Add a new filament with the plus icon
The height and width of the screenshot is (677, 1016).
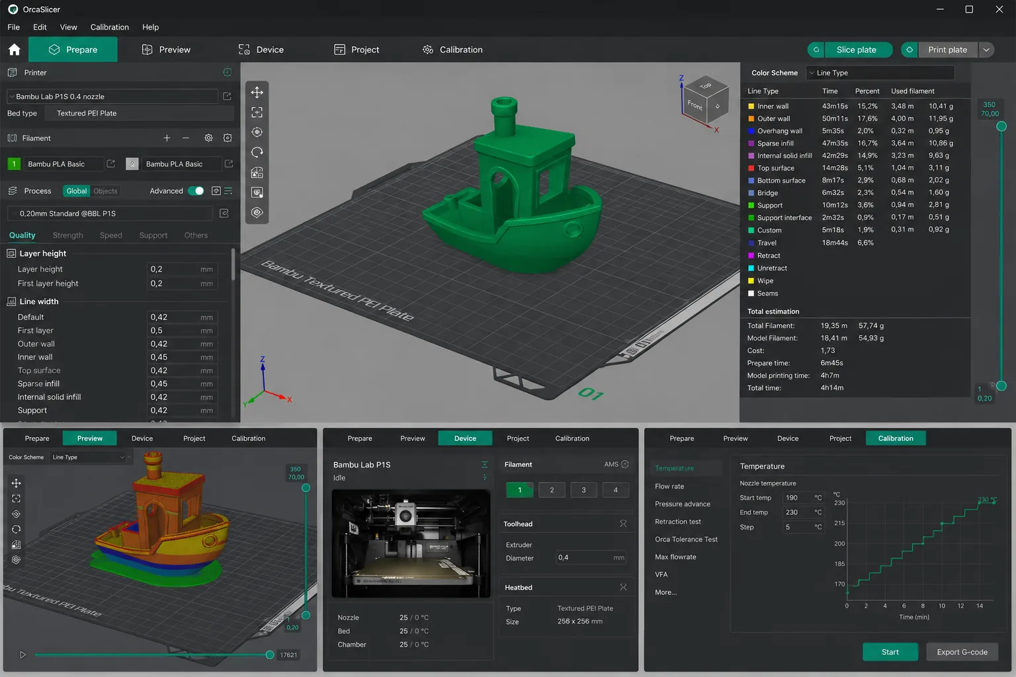167,138
